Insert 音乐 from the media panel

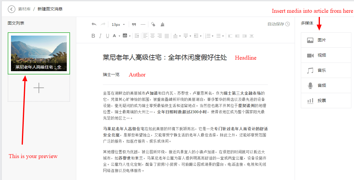(326, 70)
